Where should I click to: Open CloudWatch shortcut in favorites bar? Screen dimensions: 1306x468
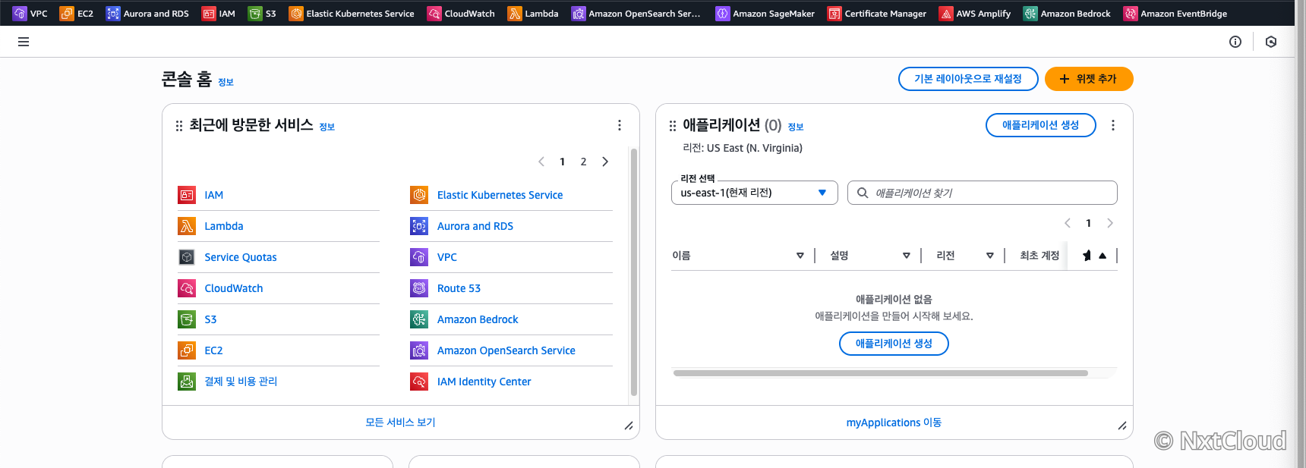461,14
